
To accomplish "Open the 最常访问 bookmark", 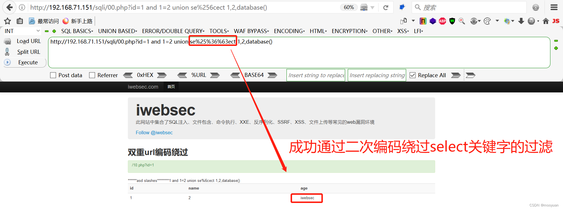I will pyautogui.click(x=44, y=21).
